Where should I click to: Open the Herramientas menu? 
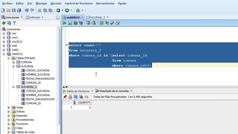pos(105,3)
